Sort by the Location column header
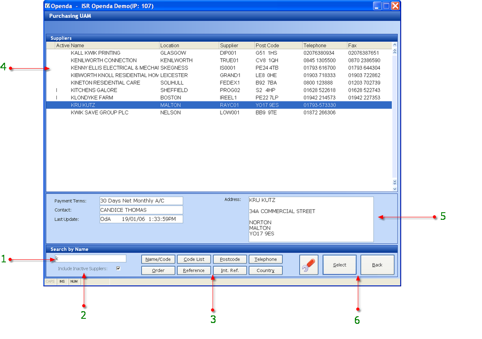Viewport: 482px width, 339px height. 189,45
